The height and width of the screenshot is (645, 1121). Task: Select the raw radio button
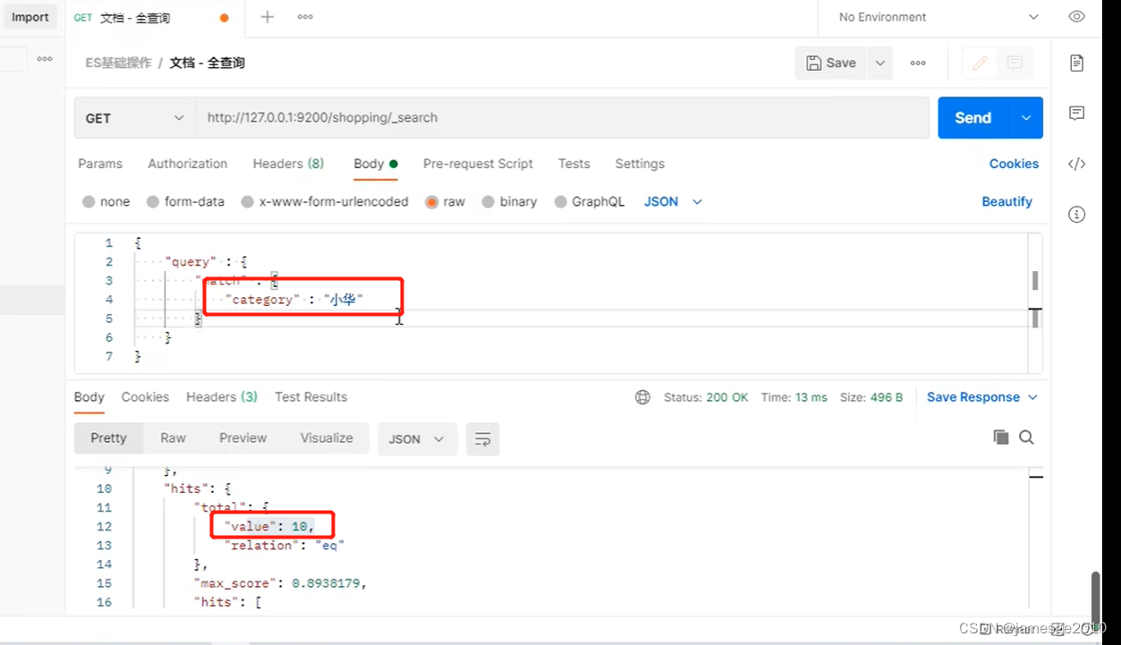pos(432,202)
